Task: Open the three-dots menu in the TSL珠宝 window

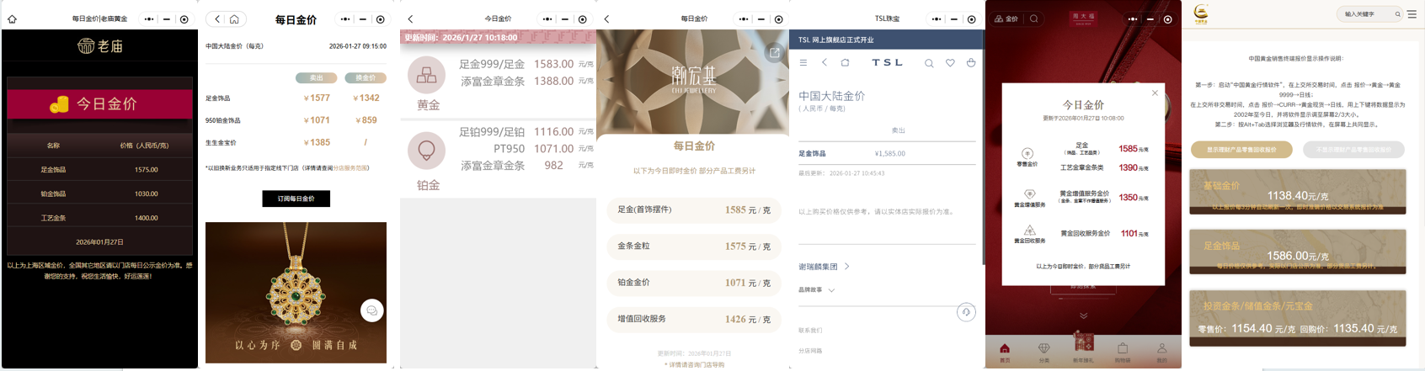Action: tap(937, 19)
